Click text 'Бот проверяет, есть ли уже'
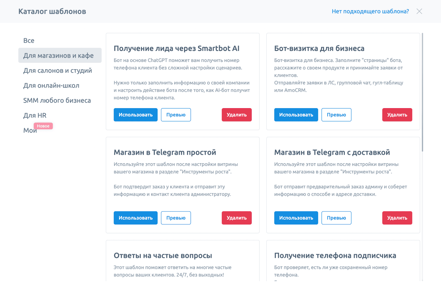 click(x=331, y=271)
